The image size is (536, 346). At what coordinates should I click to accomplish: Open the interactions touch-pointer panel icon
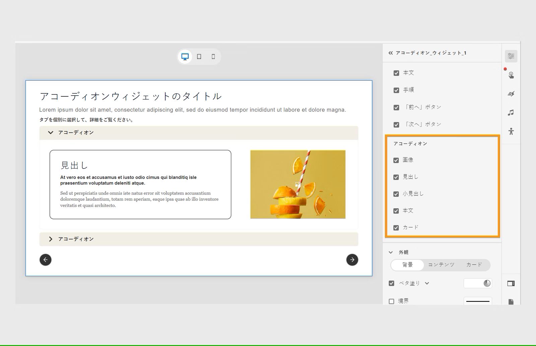click(511, 75)
